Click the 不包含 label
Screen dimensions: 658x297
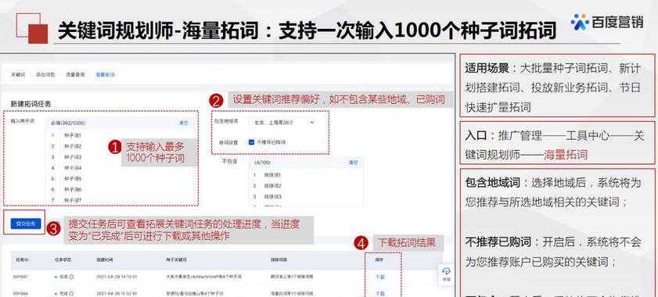point(230,162)
